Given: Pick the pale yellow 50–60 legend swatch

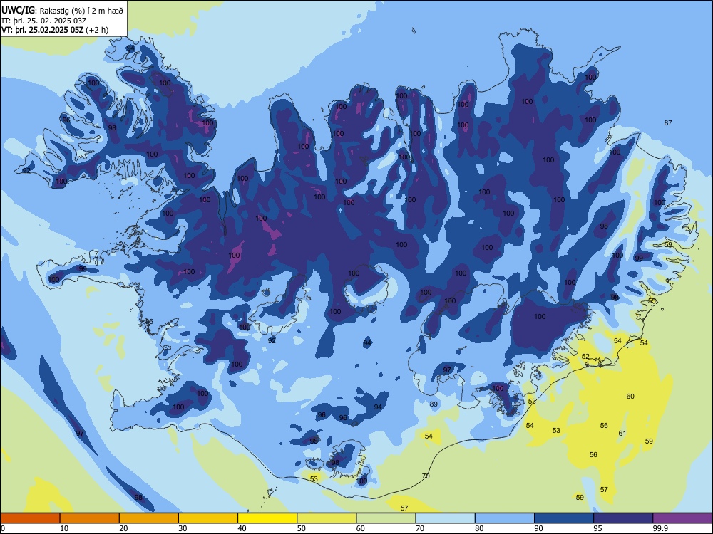Looking at the screenshot, I should (x=327, y=518).
